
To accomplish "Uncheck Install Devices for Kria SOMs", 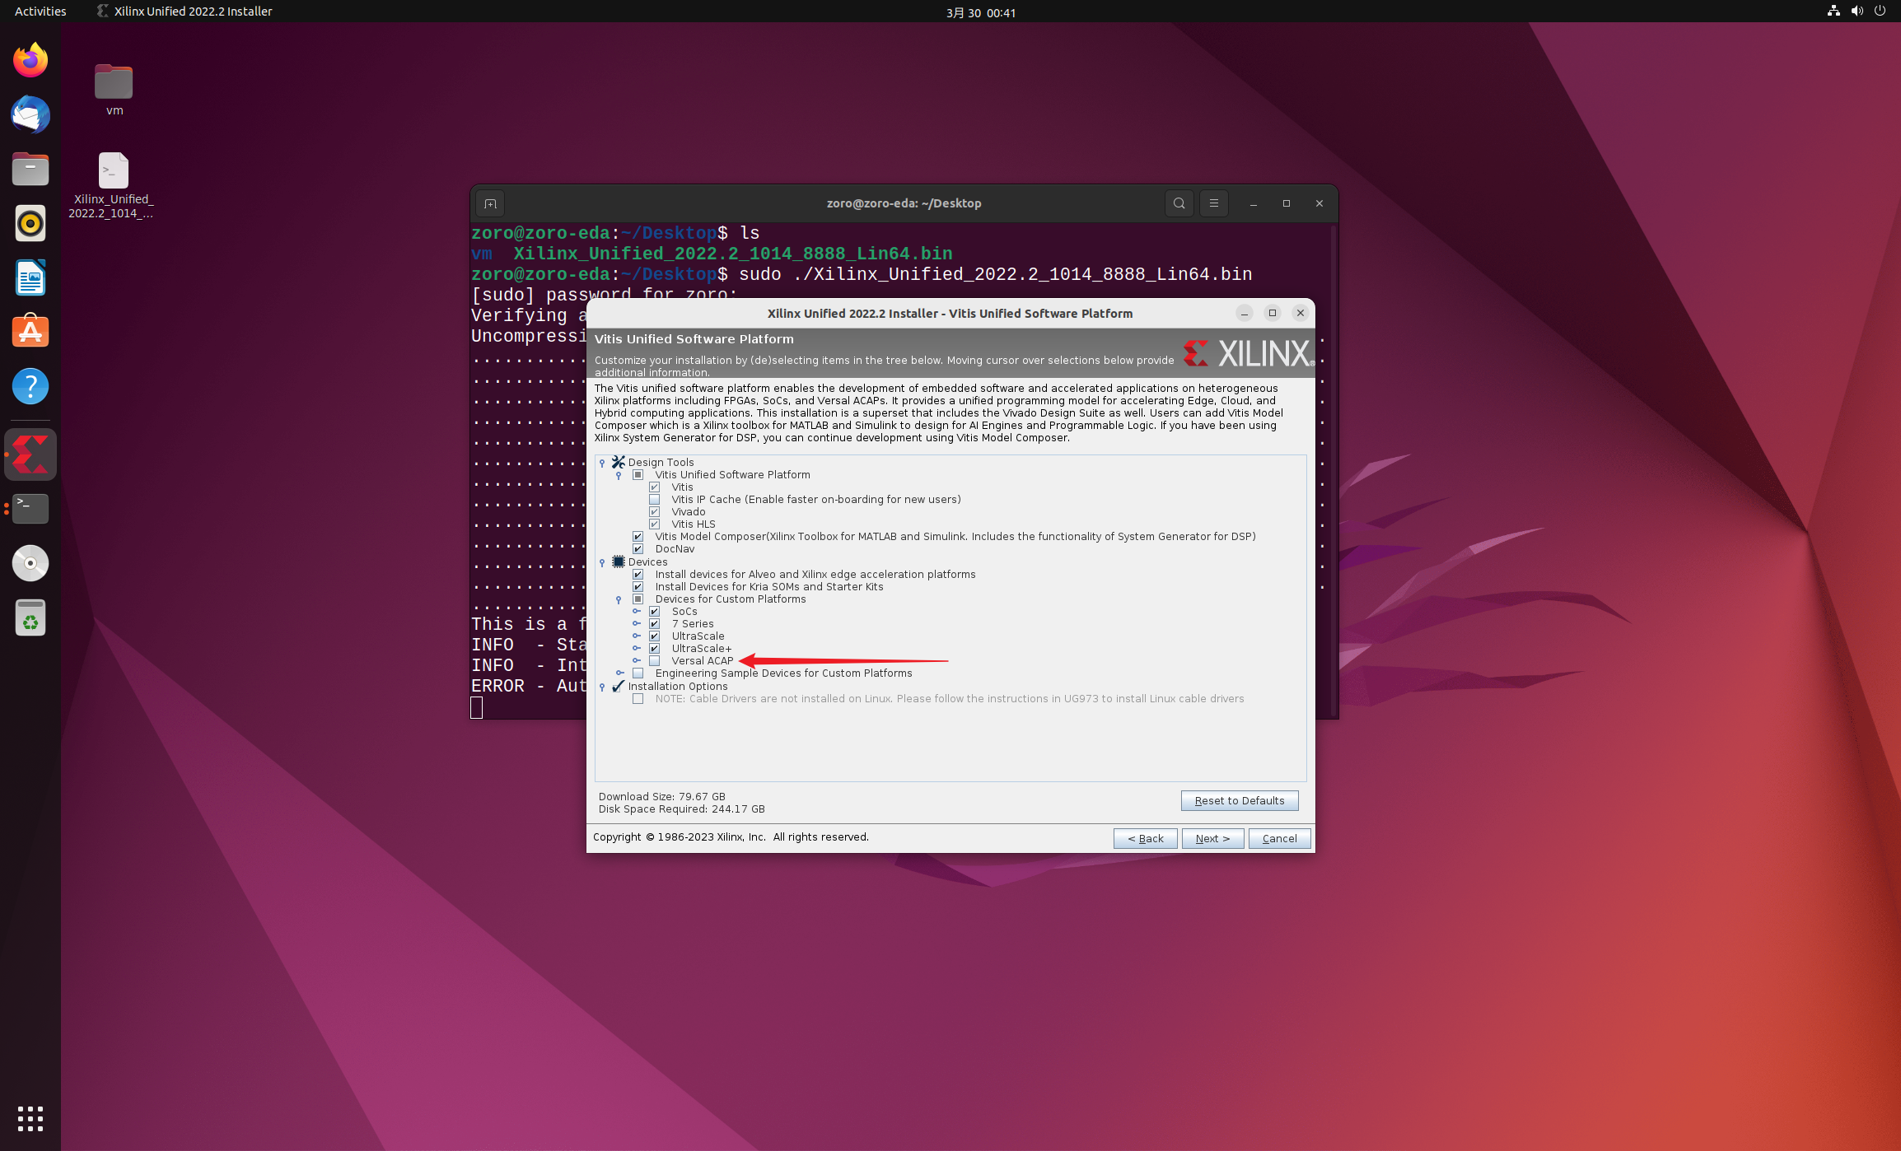I will point(638,587).
